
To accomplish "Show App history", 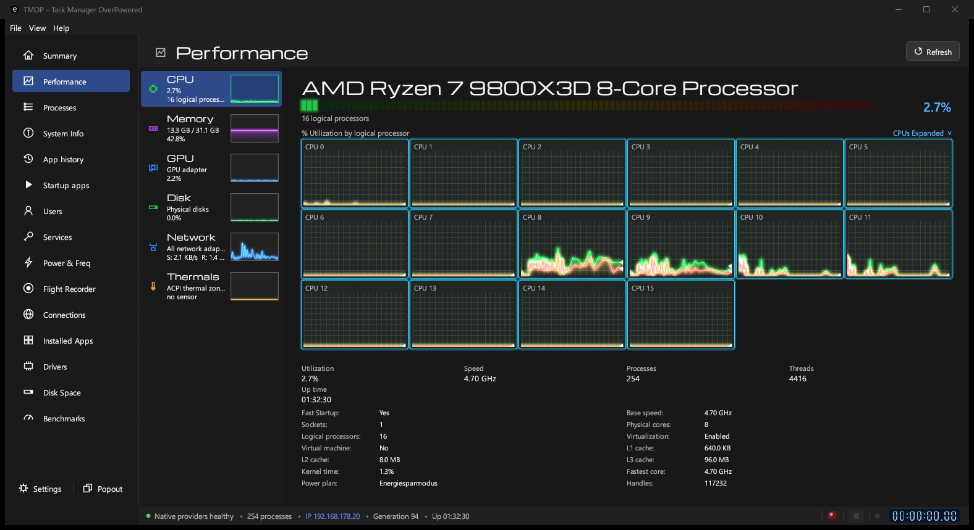I will (x=71, y=159).
